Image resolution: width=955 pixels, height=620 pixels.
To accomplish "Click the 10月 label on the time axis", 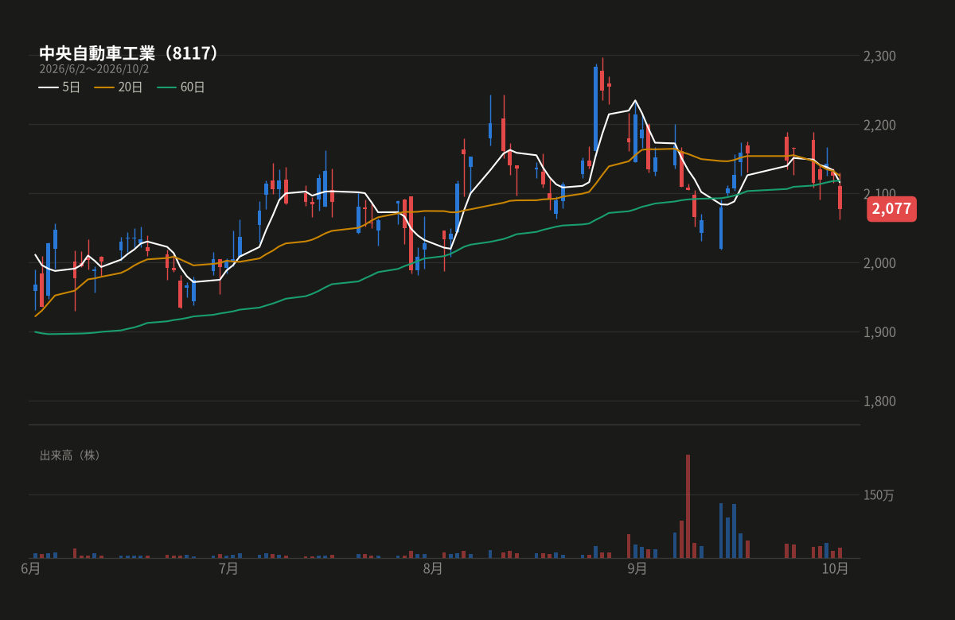I will 836,568.
